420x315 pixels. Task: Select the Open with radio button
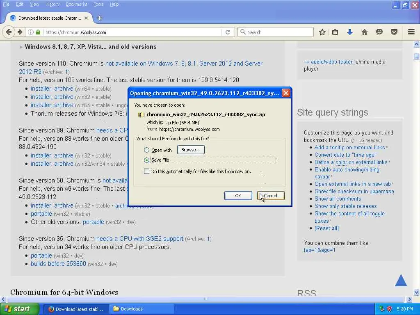tap(146, 150)
